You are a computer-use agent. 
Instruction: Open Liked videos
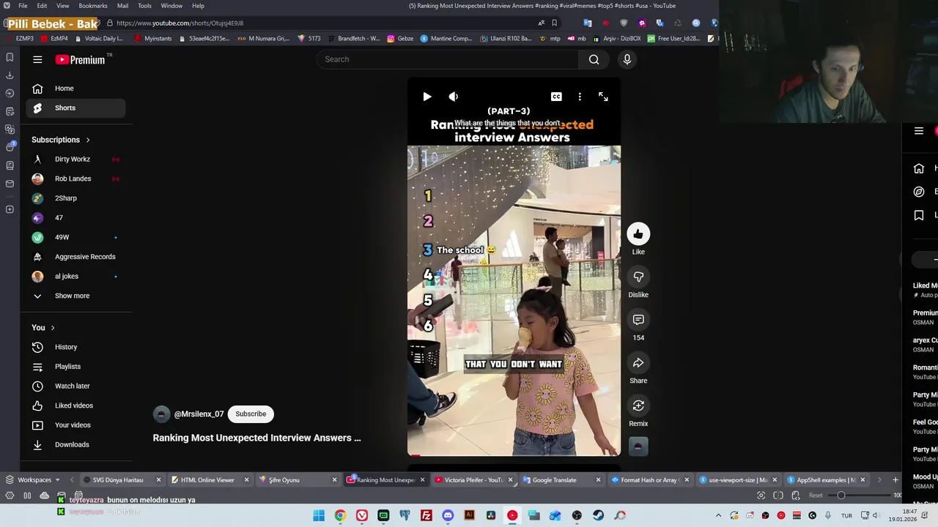(75, 405)
